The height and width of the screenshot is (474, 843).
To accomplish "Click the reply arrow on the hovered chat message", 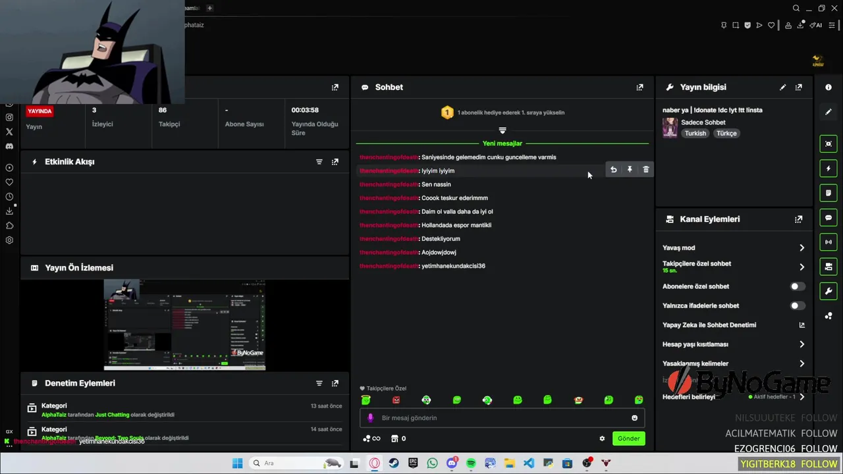I will click(613, 170).
